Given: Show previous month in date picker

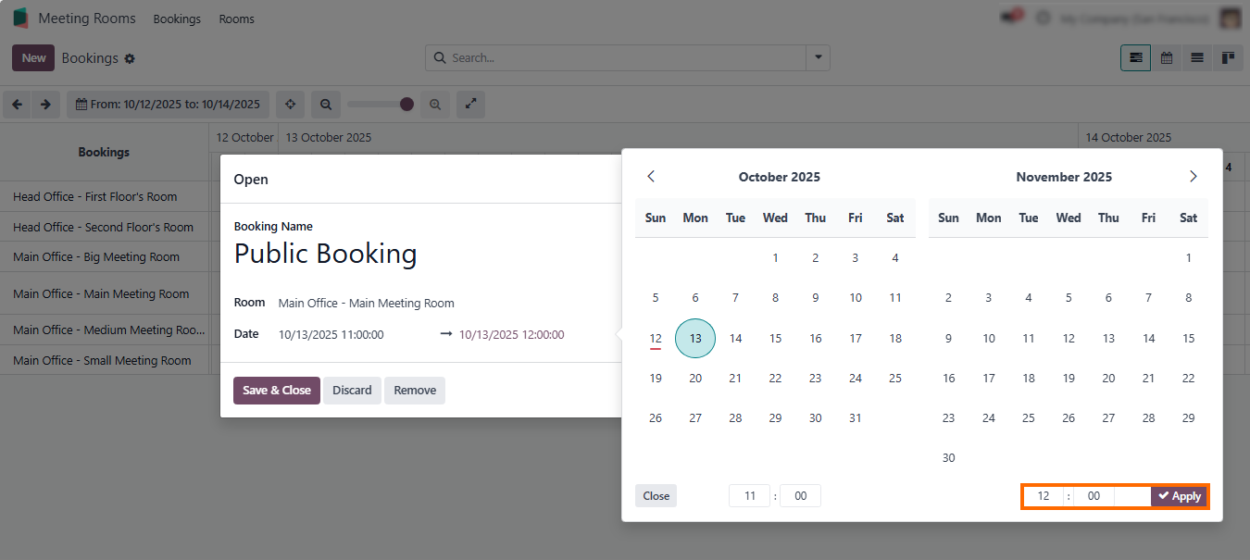Looking at the screenshot, I should click(x=651, y=177).
